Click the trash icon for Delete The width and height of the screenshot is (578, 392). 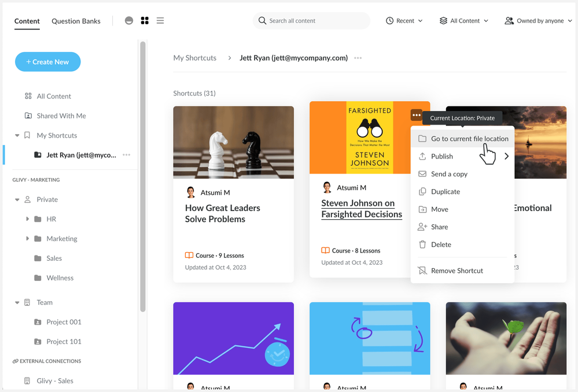pyautogui.click(x=422, y=244)
